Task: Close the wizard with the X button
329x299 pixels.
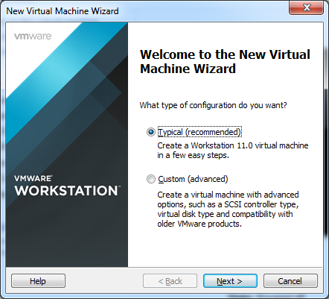Action: coord(307,7)
